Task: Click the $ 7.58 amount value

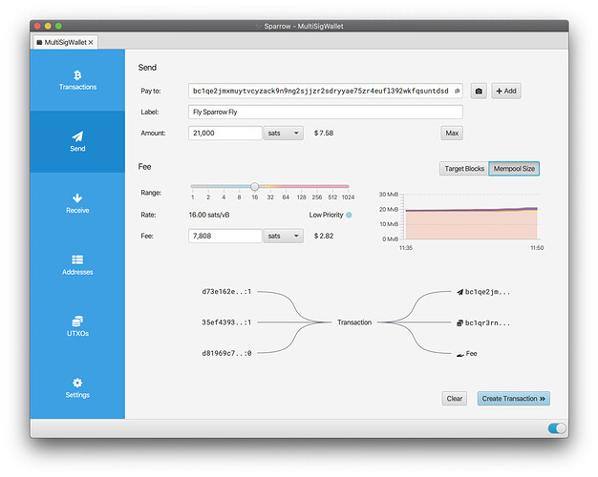Action: (324, 133)
